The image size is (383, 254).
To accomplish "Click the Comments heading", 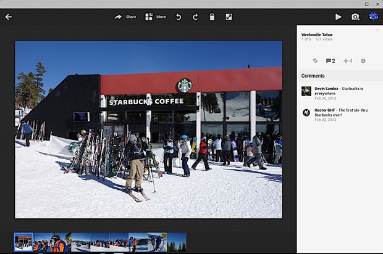I will (x=313, y=76).
